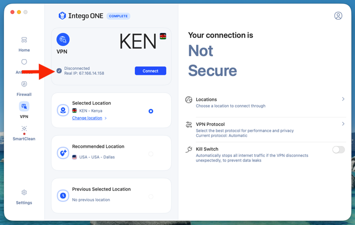Image resolution: width=355 pixels, height=225 pixels.
Task: Click the Intego ONE logo icon
Action: coord(62,16)
